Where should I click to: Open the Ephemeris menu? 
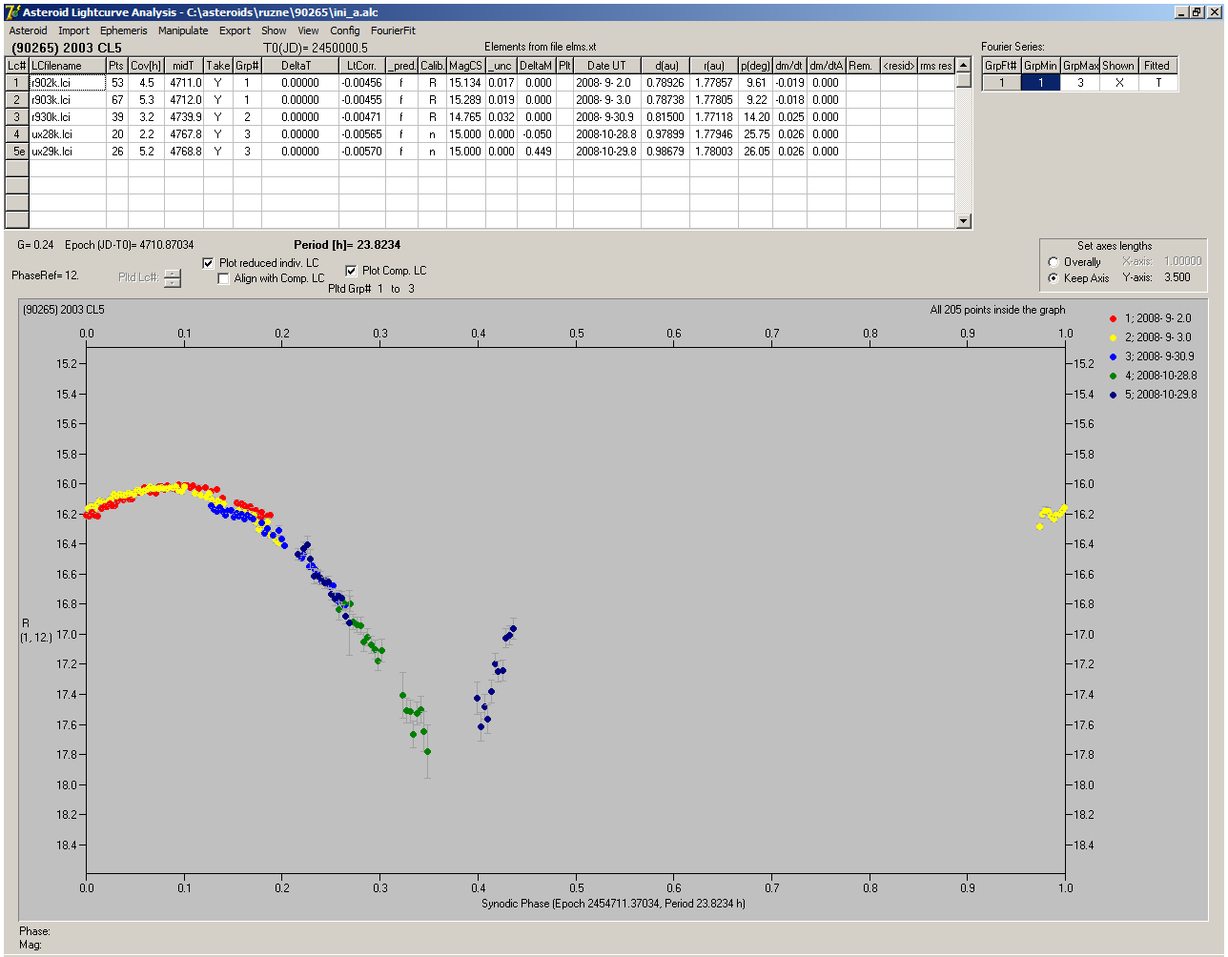pyautogui.click(x=123, y=31)
